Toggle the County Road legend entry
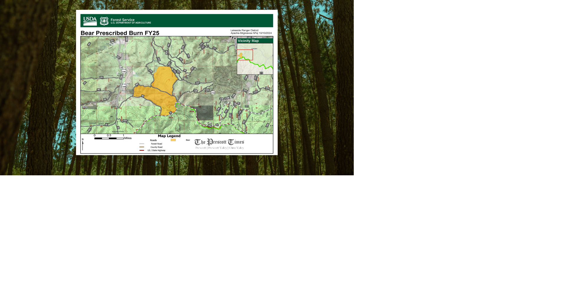The width and height of the screenshot is (566, 297). coord(157,147)
